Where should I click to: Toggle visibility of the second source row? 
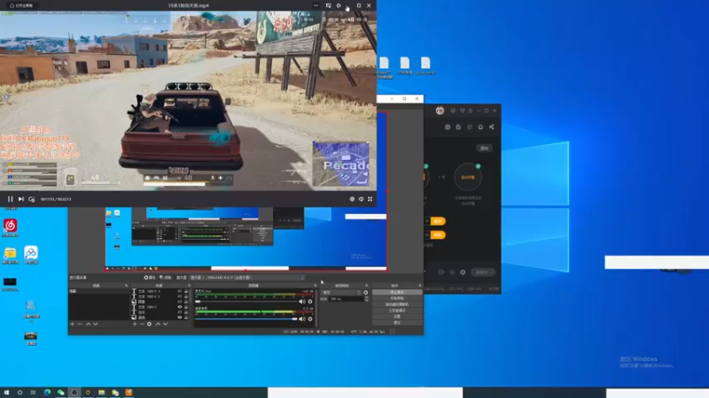pyautogui.click(x=180, y=296)
